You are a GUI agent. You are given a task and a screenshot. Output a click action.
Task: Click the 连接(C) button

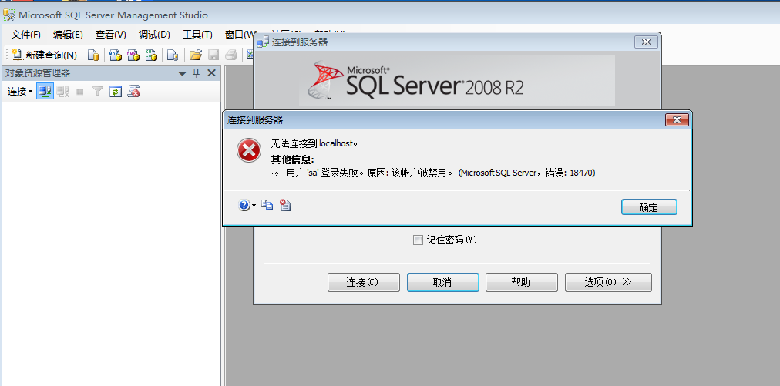pos(363,282)
